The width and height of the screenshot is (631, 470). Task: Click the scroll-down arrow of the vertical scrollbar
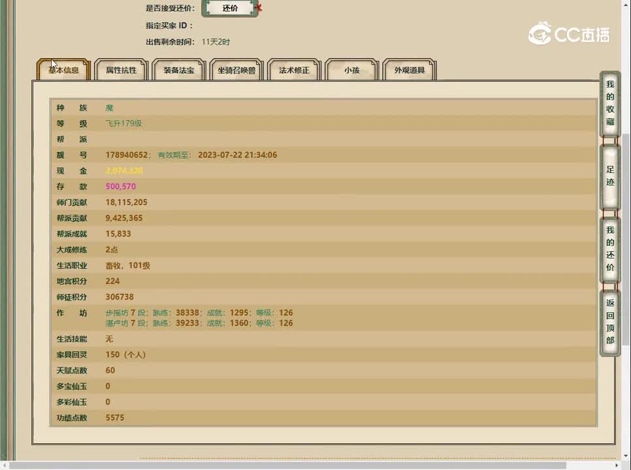tap(626, 456)
